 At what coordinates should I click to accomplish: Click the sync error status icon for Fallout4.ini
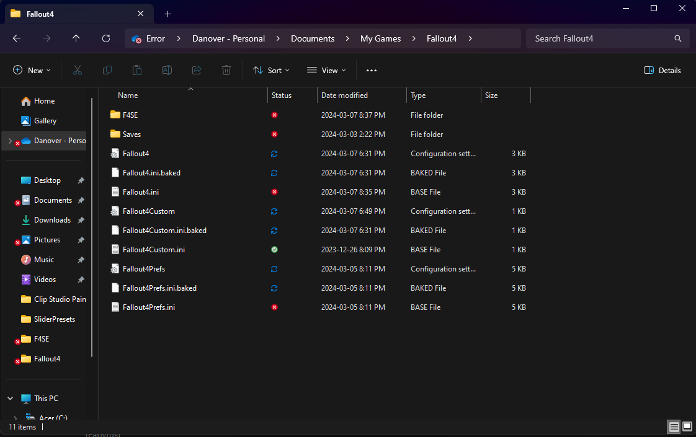click(274, 192)
